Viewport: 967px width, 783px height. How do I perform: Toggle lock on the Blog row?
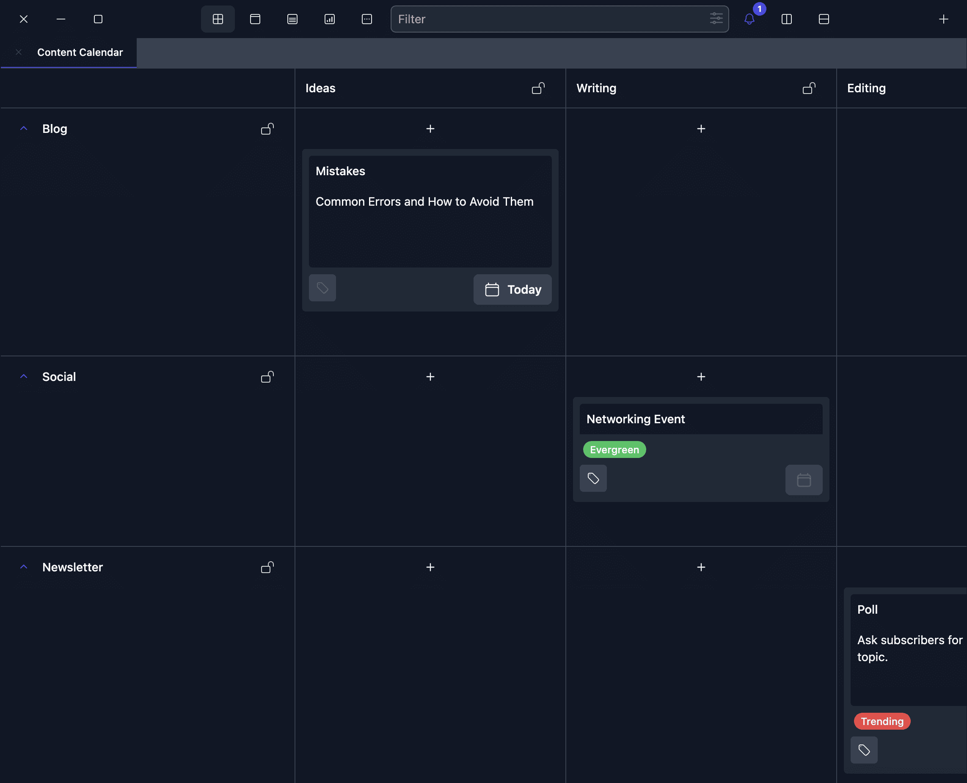click(x=267, y=129)
